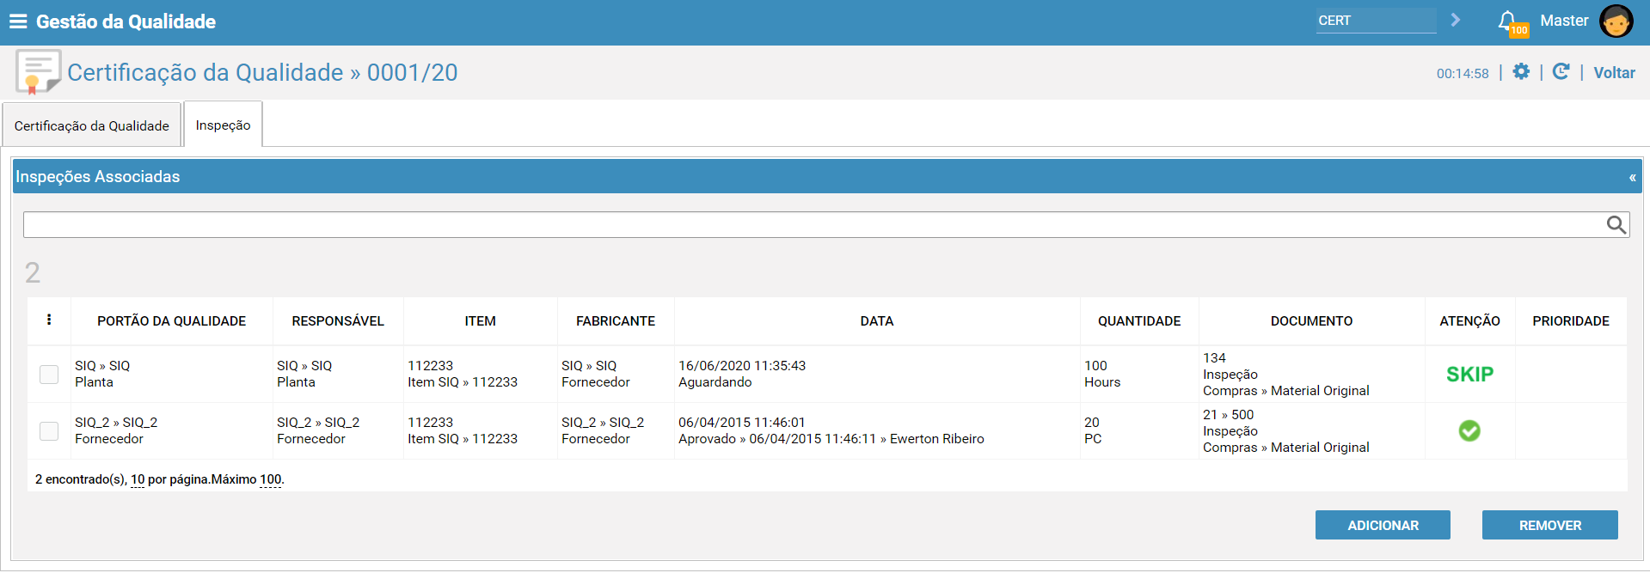The height and width of the screenshot is (573, 1650).
Task: Click the Inspeções Associadas panel header
Action: 827,176
